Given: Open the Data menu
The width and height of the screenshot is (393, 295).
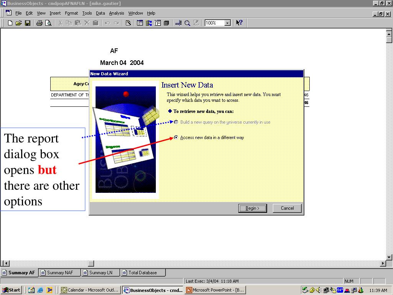Looking at the screenshot, I should pos(101,13).
